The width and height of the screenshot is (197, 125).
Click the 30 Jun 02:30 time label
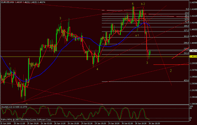pyautogui.click(x=127, y=123)
